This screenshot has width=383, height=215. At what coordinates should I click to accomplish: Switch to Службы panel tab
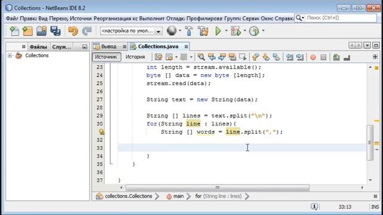coord(62,47)
